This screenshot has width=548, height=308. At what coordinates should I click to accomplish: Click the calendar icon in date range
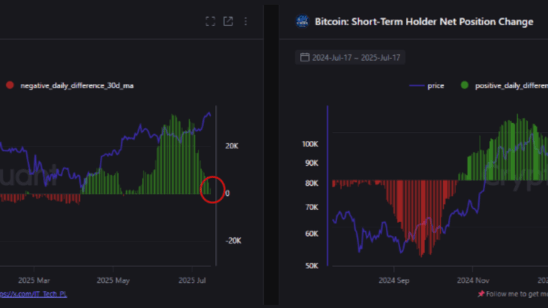tap(305, 57)
